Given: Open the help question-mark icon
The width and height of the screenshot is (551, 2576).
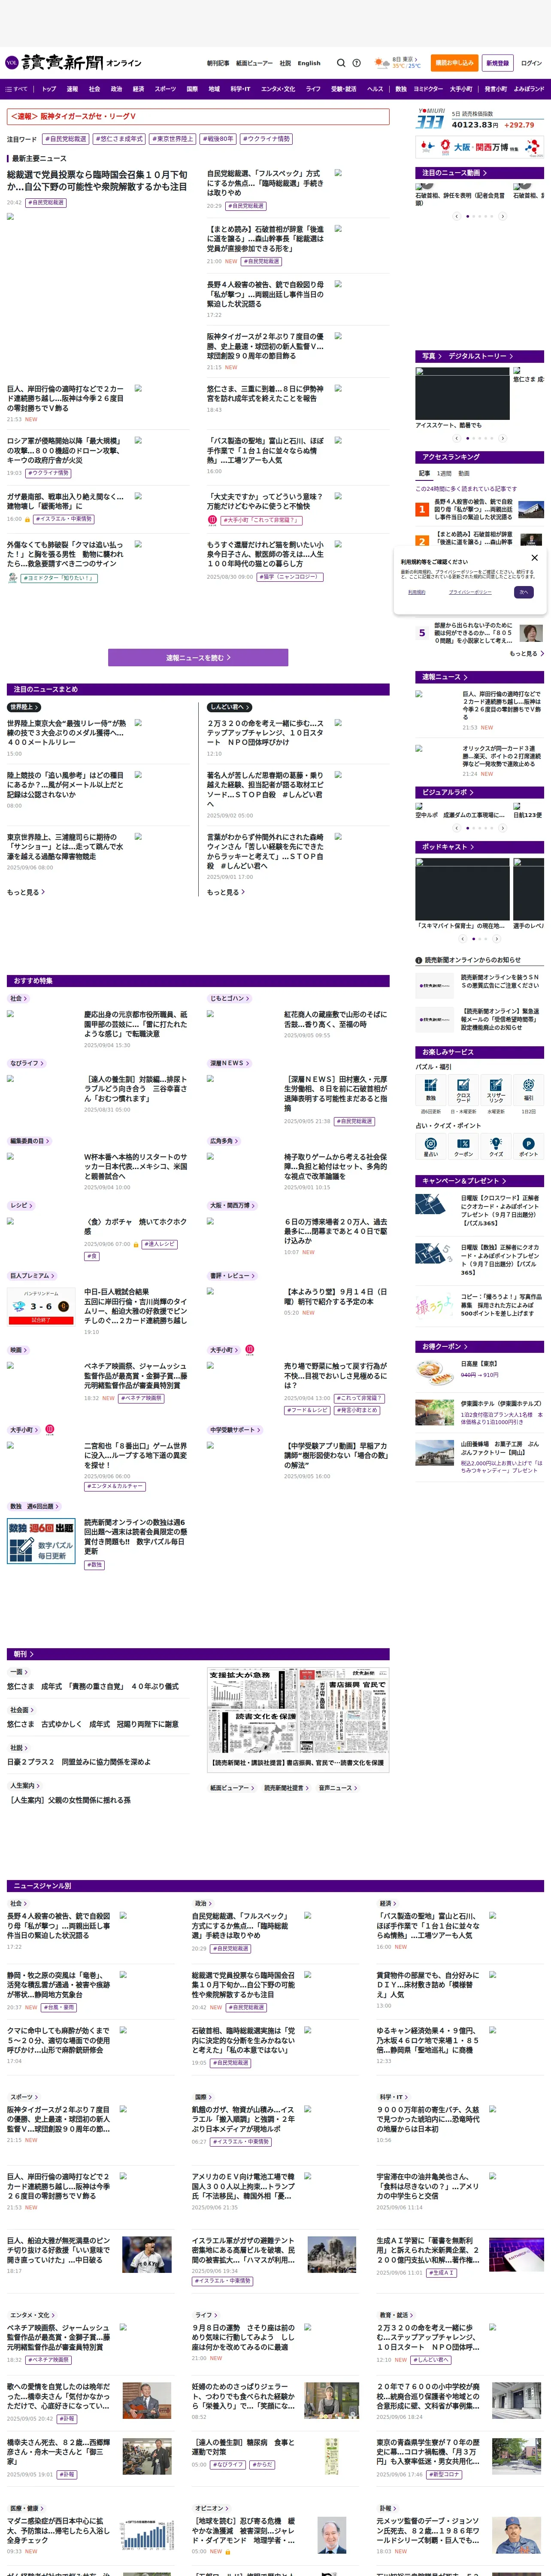Looking at the screenshot, I should coord(357,63).
